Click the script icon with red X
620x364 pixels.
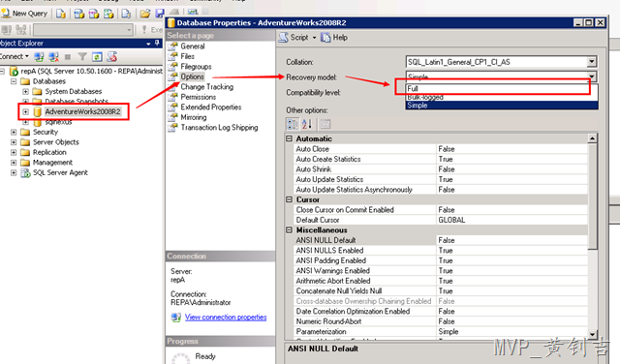pyautogui.click(x=112, y=57)
